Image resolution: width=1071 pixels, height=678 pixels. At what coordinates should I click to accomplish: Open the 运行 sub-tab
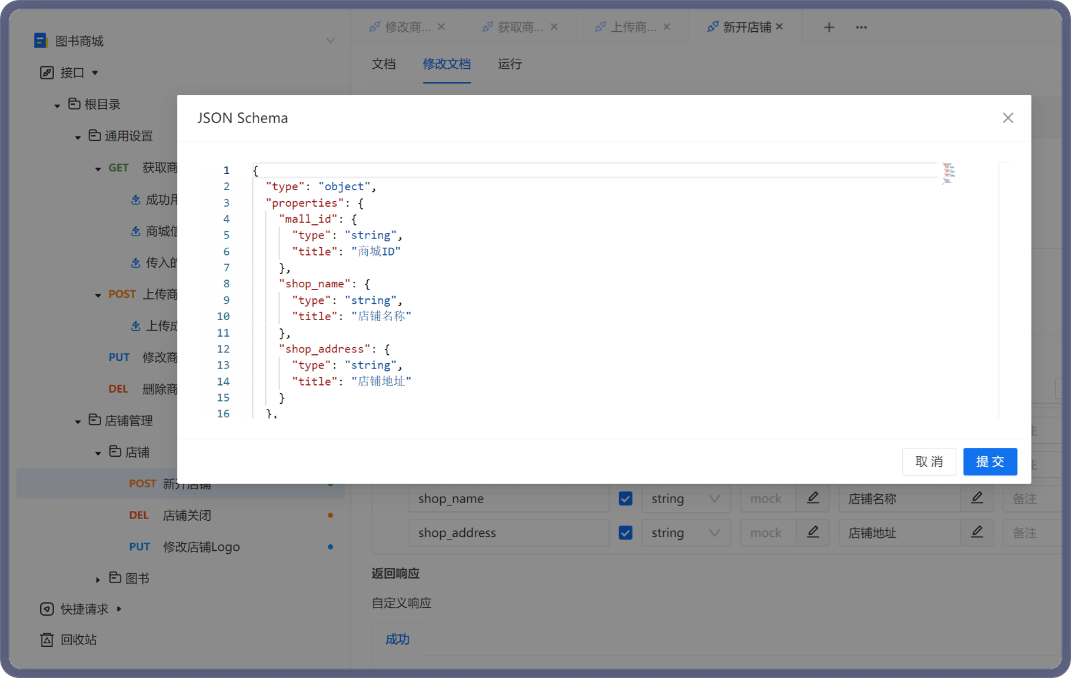(510, 64)
